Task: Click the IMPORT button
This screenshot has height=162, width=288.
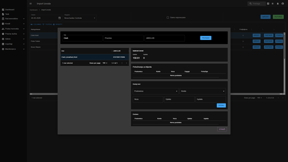Action: [x=265, y=17]
